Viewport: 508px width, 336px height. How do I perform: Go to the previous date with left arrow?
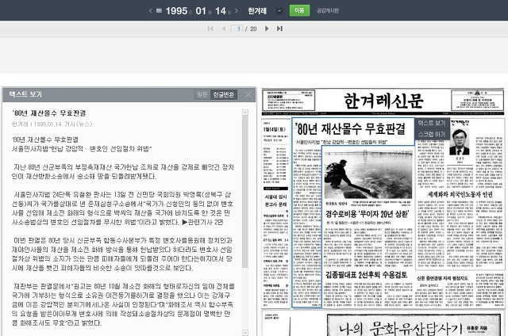pyautogui.click(x=151, y=10)
